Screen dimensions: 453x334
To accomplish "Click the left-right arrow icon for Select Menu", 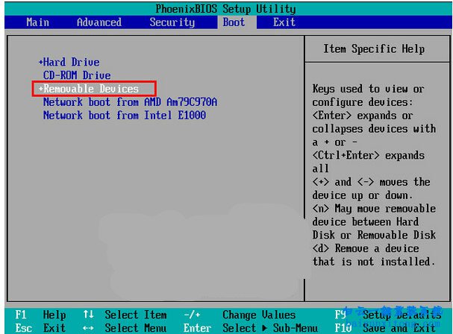I will (87, 327).
